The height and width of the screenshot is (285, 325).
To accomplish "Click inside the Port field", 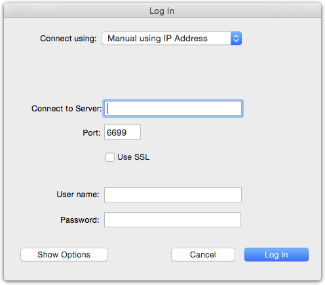I will click(123, 132).
